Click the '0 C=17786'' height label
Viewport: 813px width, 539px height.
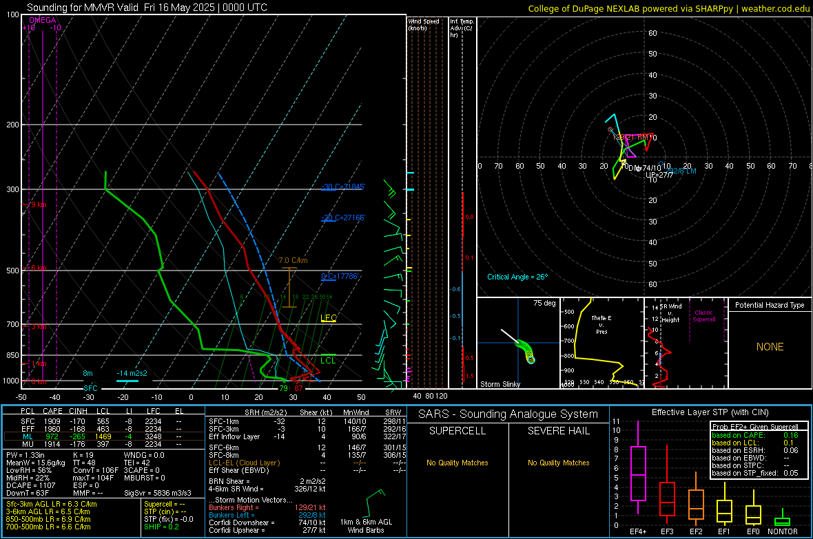click(340, 276)
